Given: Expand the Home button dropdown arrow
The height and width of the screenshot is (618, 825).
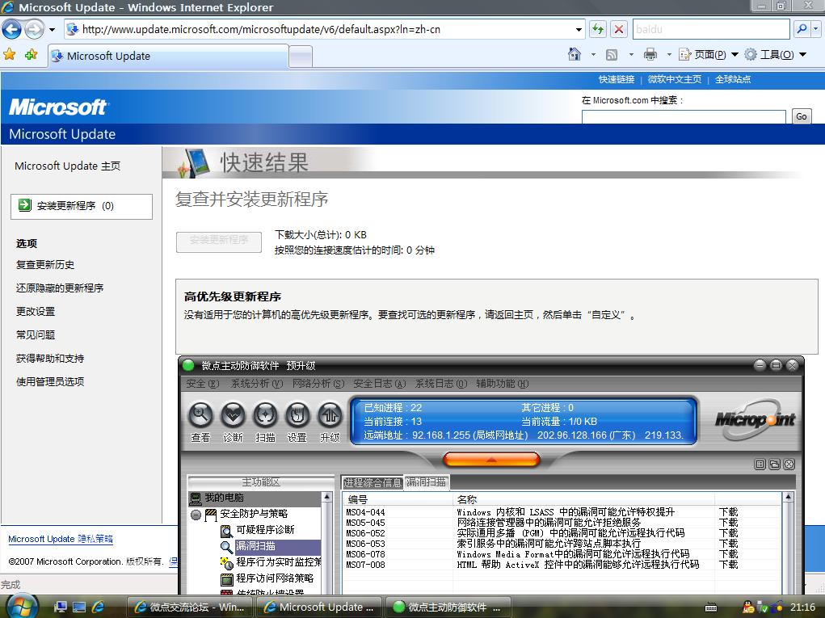Looking at the screenshot, I should click(x=593, y=54).
